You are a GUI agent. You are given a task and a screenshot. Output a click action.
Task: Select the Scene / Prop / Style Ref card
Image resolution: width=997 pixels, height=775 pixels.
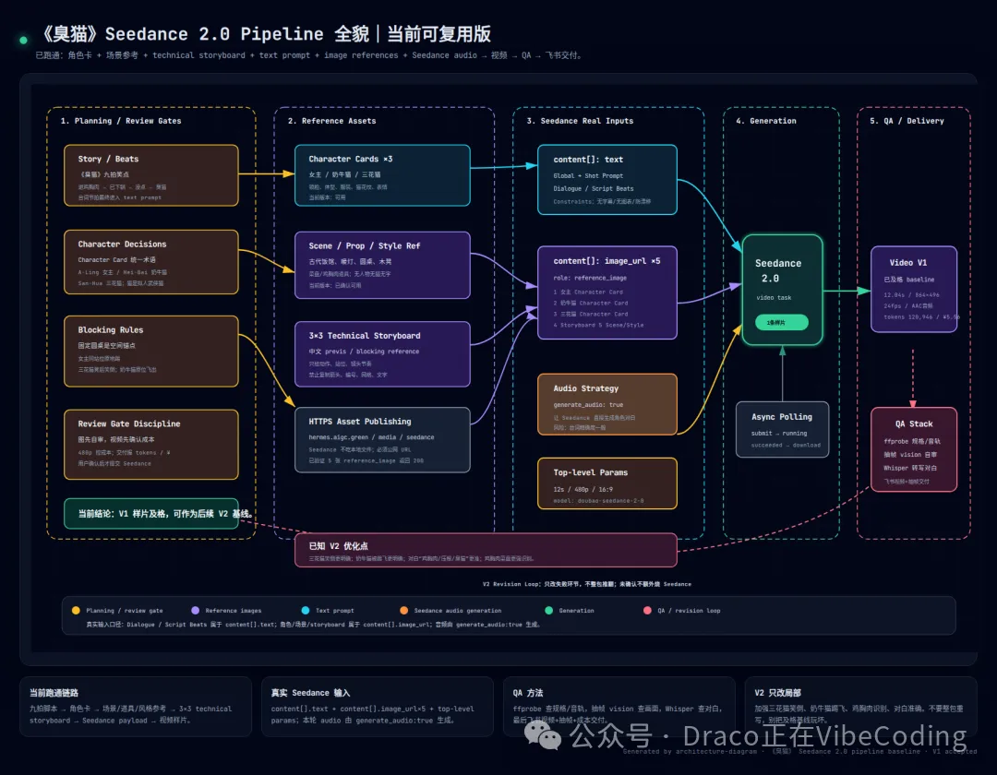[382, 265]
